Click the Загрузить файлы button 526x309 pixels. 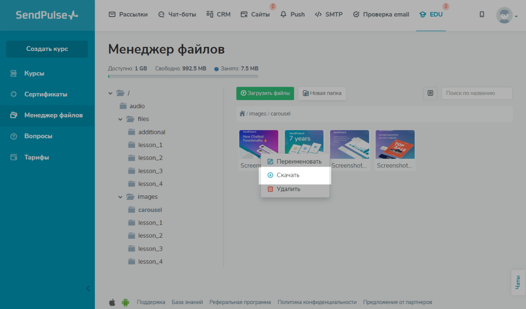265,93
